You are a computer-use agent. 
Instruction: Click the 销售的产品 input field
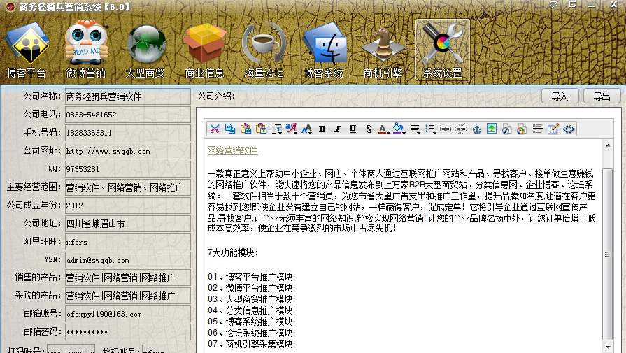pyautogui.click(x=127, y=278)
